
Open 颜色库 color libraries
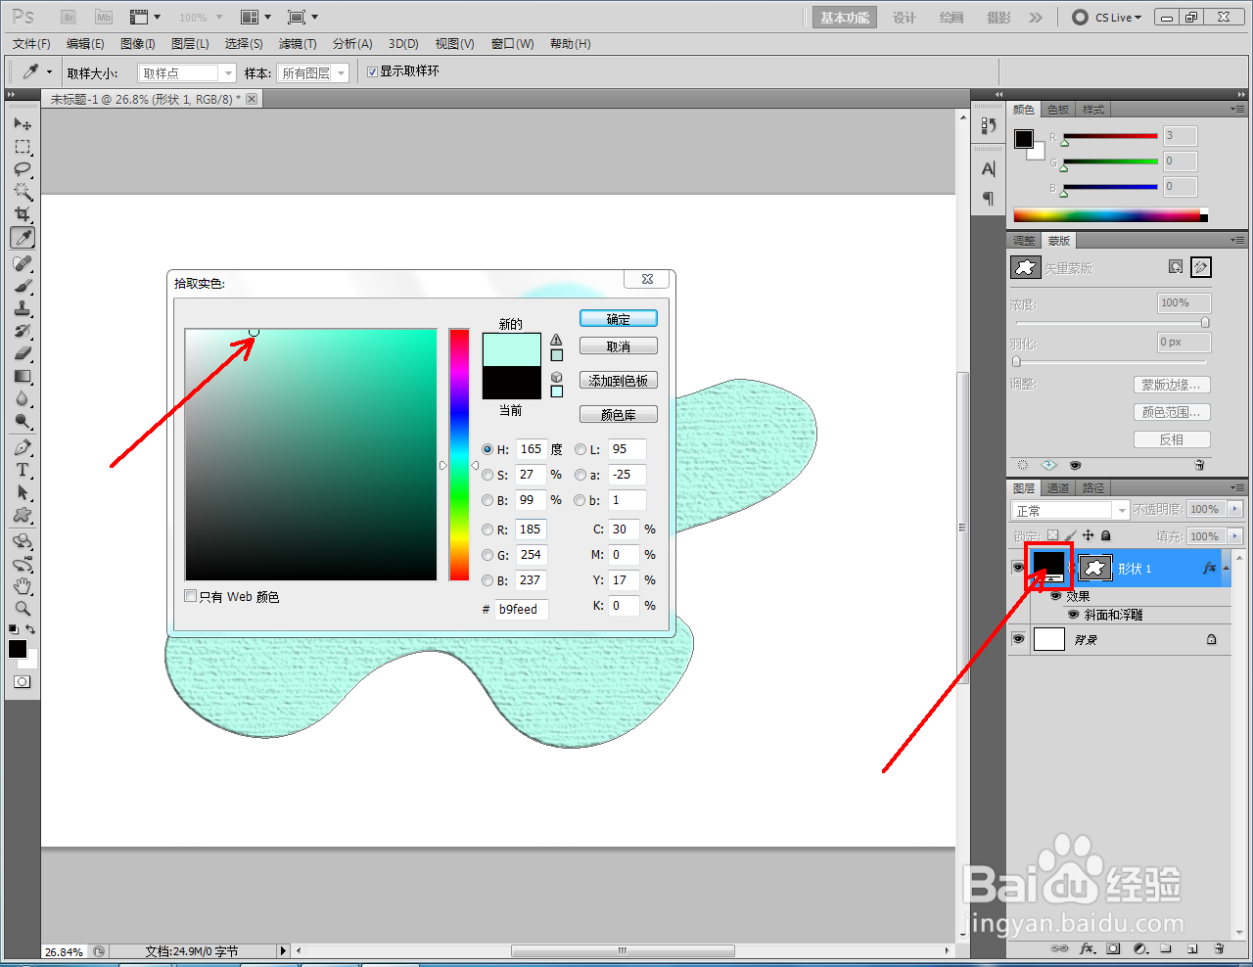pyautogui.click(x=619, y=415)
